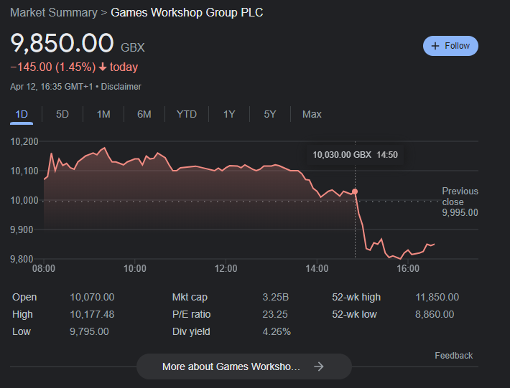Click the 14:50 data point marker on the chart
Image resolution: width=510 pixels, height=388 pixels.
click(355, 191)
